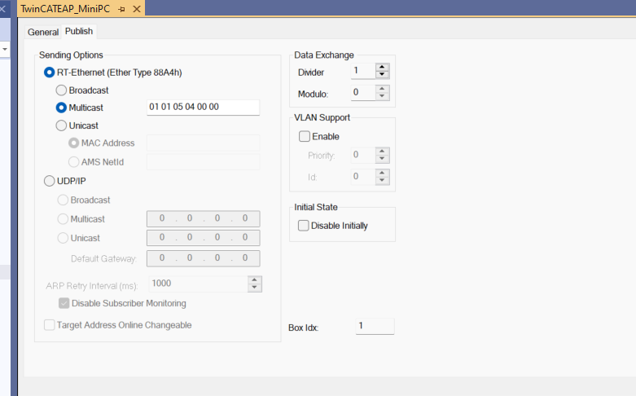Click the Modulo value field
The image size is (636, 396).
pyautogui.click(x=363, y=93)
